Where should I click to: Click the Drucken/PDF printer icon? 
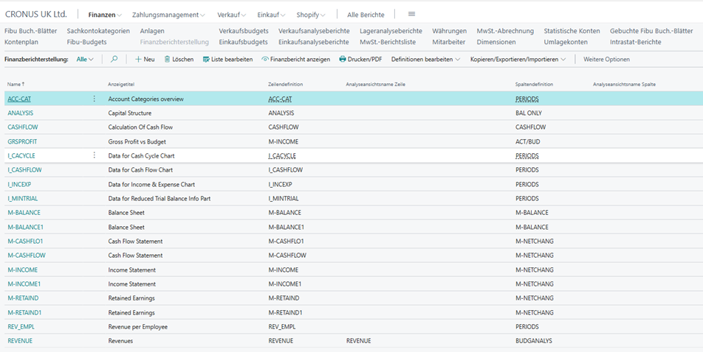tap(343, 59)
